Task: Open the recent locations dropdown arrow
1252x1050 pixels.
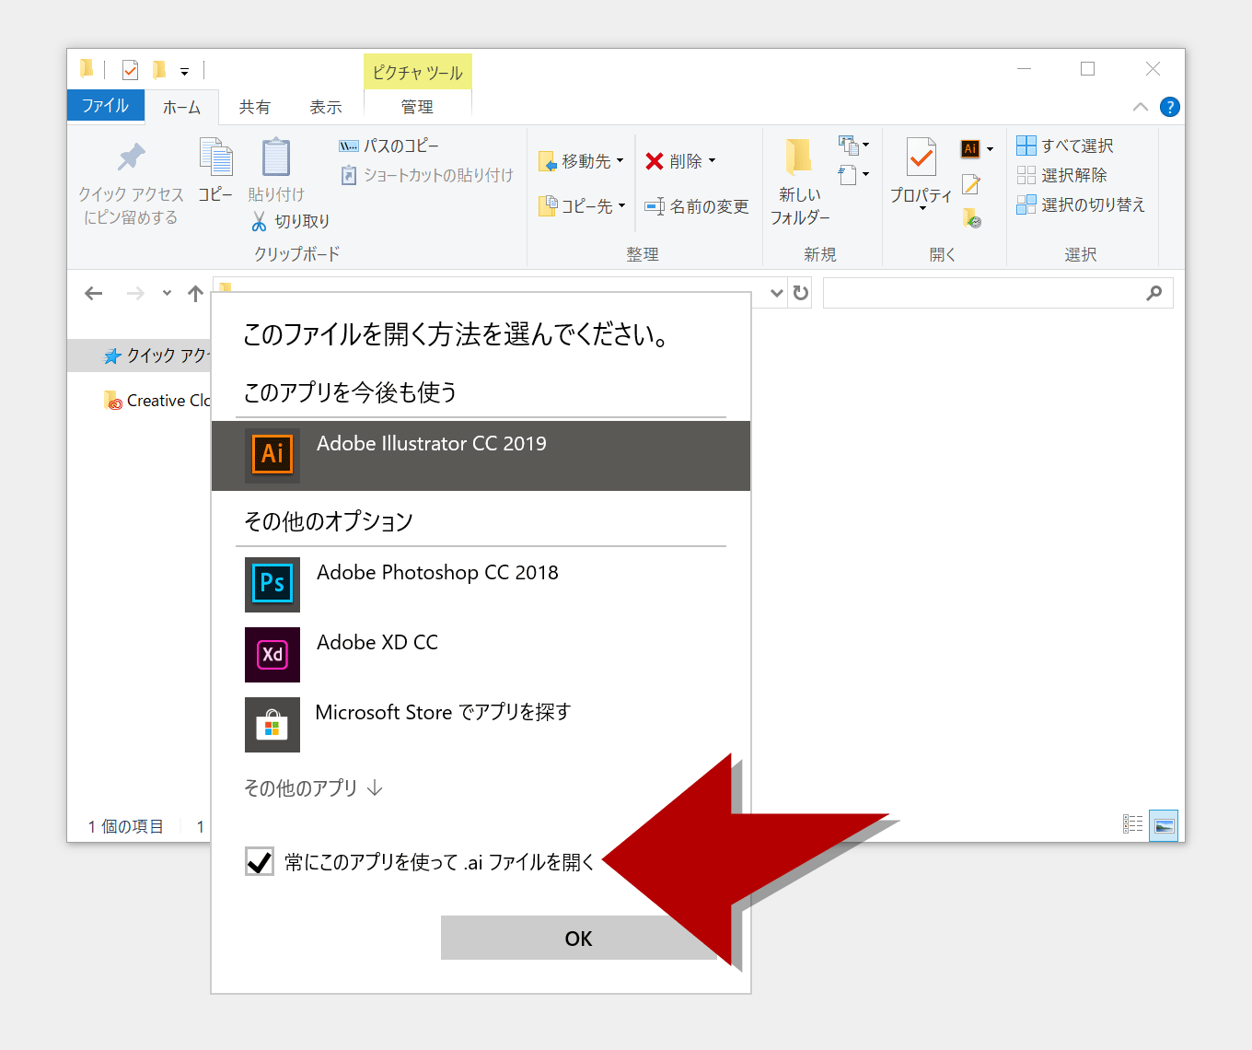Action: point(167,294)
